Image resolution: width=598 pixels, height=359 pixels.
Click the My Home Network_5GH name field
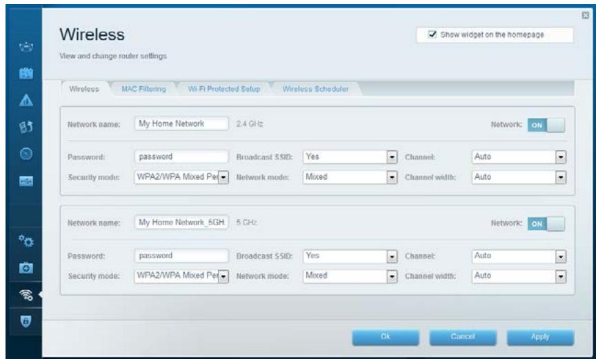(181, 222)
